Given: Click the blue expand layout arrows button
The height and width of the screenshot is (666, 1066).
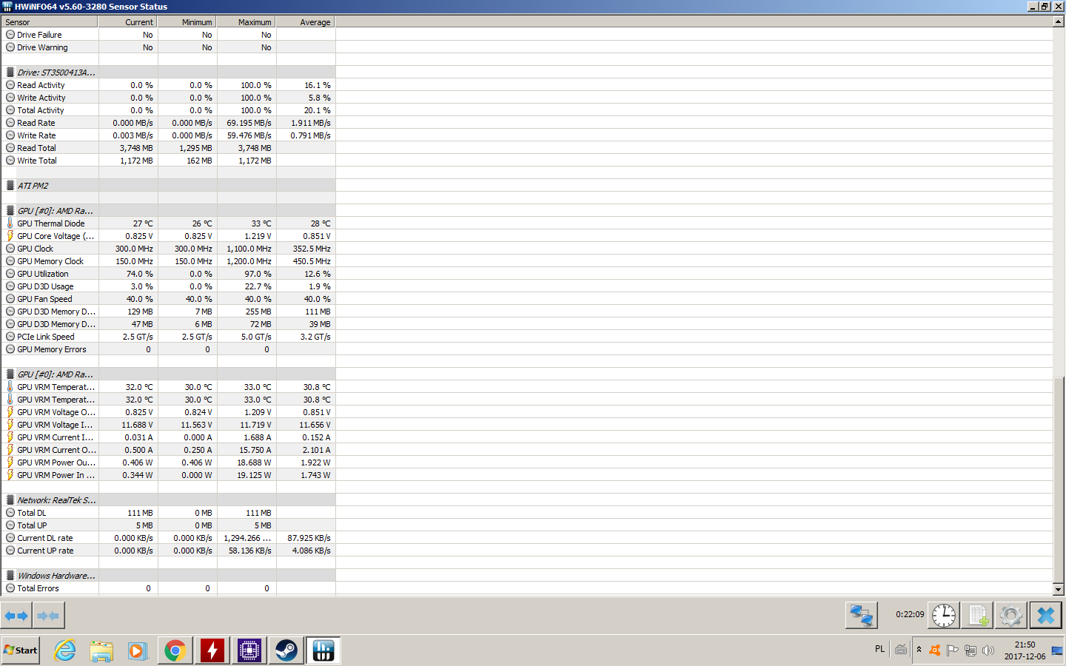Looking at the screenshot, I should click(x=16, y=616).
